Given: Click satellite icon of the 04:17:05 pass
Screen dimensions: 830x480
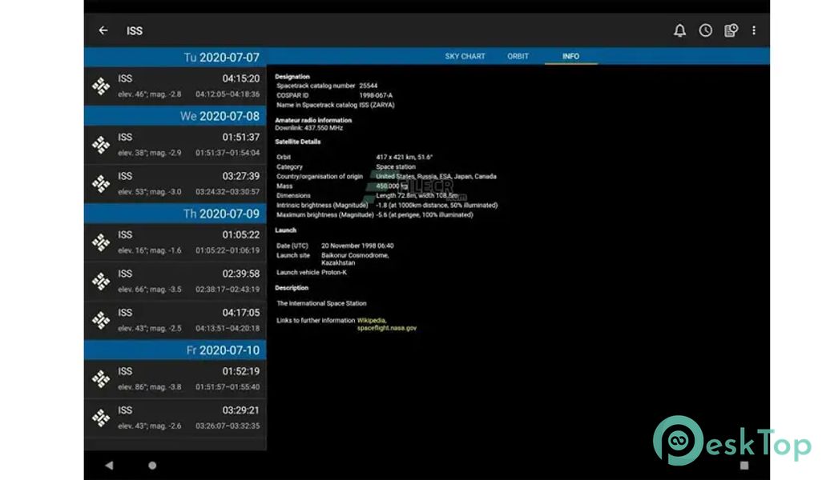Looking at the screenshot, I should [x=101, y=320].
